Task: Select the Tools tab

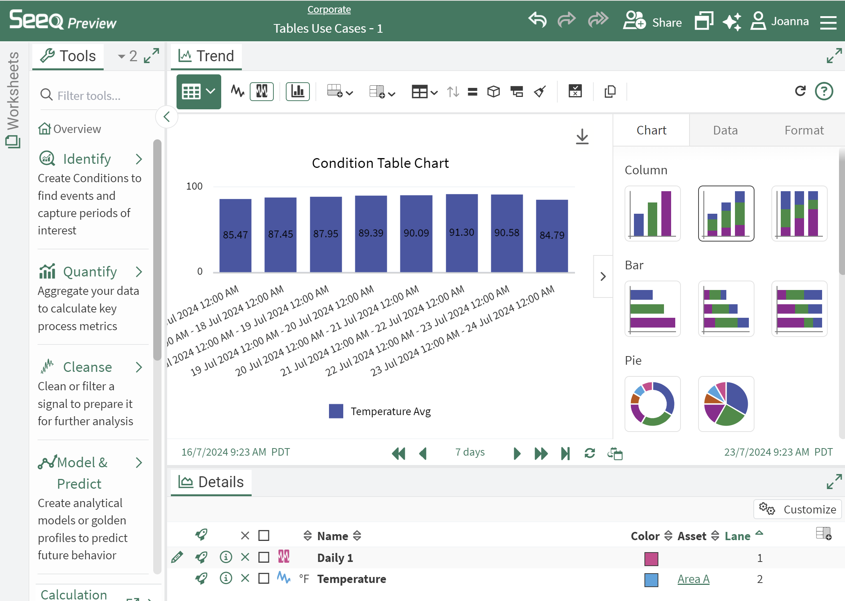Action: click(68, 56)
